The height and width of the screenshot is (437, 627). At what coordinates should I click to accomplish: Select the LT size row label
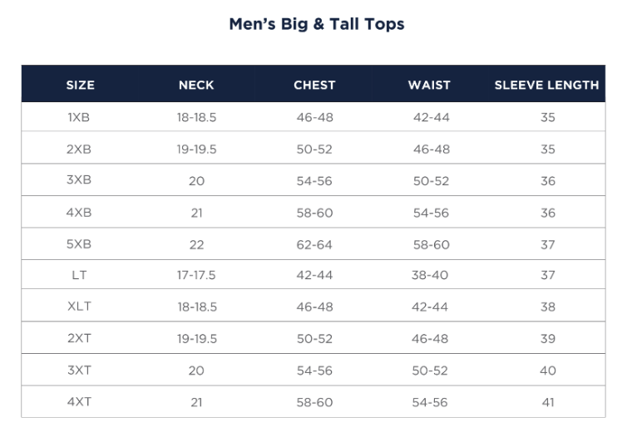(x=79, y=275)
